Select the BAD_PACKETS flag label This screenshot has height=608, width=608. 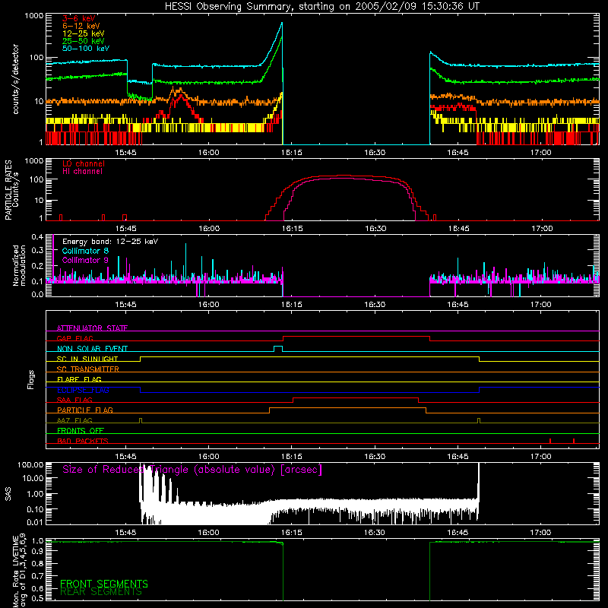(83, 441)
